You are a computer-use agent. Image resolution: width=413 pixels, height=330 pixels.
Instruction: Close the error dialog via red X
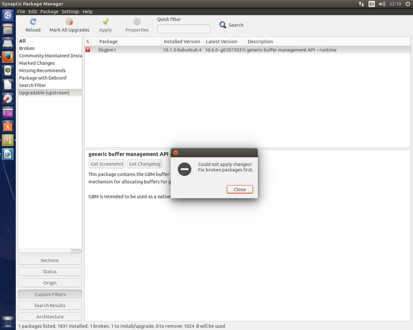[176, 153]
